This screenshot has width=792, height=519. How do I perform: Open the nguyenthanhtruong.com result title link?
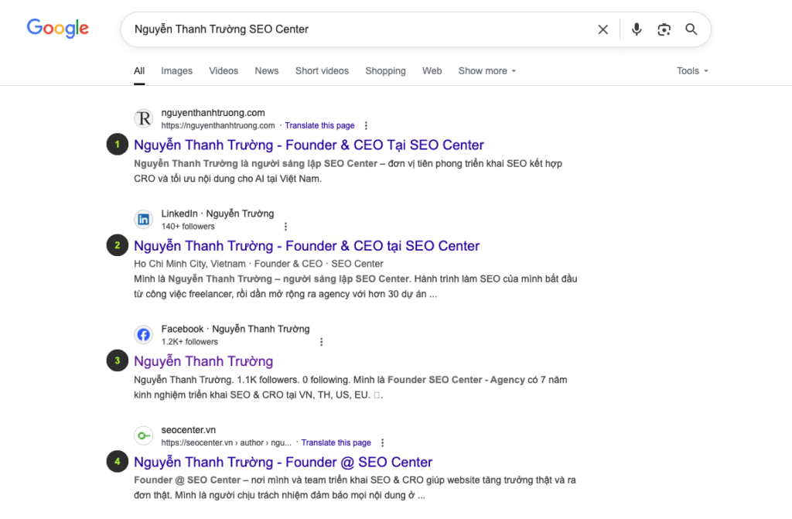(309, 145)
